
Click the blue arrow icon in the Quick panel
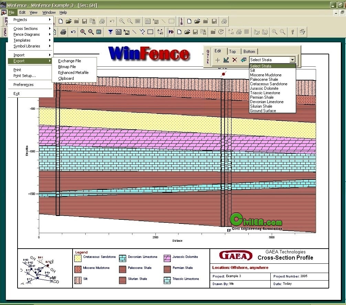point(244,60)
